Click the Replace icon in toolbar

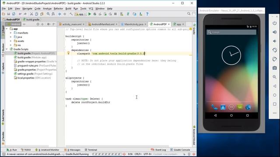pos(53,14)
